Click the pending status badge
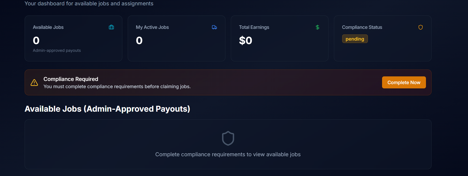The height and width of the screenshot is (176, 468). pos(355,39)
